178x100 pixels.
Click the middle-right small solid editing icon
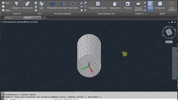85,7
